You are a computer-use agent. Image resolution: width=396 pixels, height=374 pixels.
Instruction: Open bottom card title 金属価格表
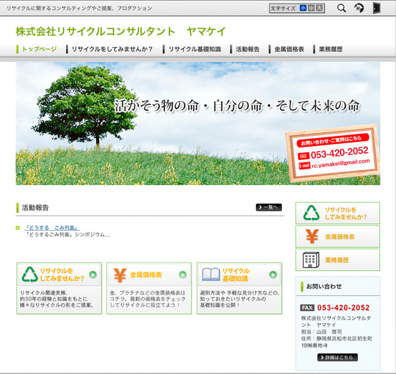click(x=146, y=275)
